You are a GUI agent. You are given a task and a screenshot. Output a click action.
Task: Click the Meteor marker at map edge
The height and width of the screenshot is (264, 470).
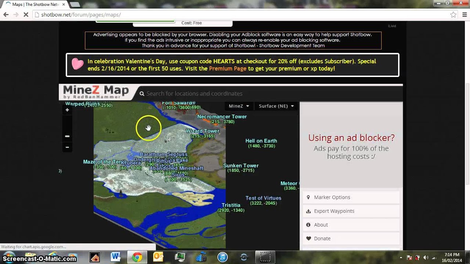point(289,183)
